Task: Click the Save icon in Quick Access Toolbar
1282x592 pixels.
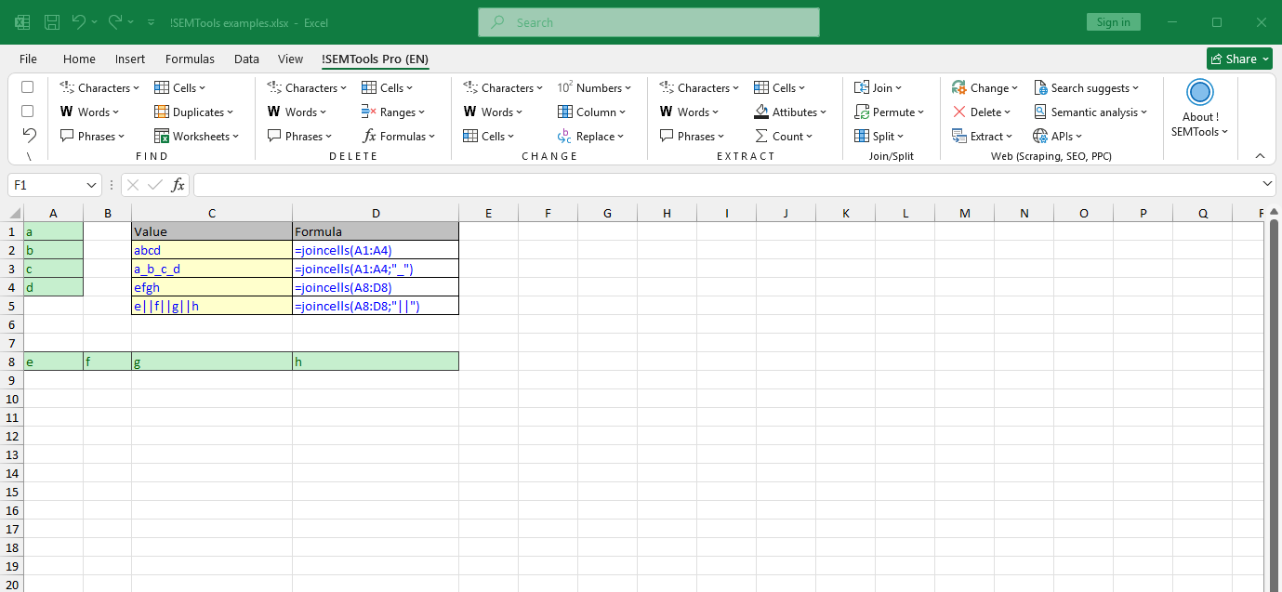Action: pyautogui.click(x=50, y=21)
